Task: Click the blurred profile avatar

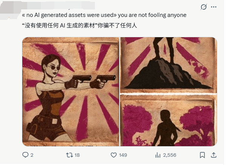Action: [10, 11]
